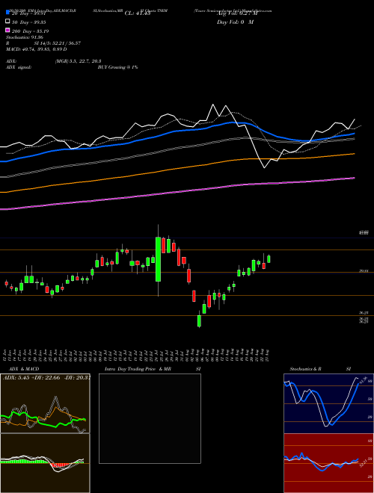Click the Day Vol: 0 M label
The image size is (374, 493).
coord(235,22)
